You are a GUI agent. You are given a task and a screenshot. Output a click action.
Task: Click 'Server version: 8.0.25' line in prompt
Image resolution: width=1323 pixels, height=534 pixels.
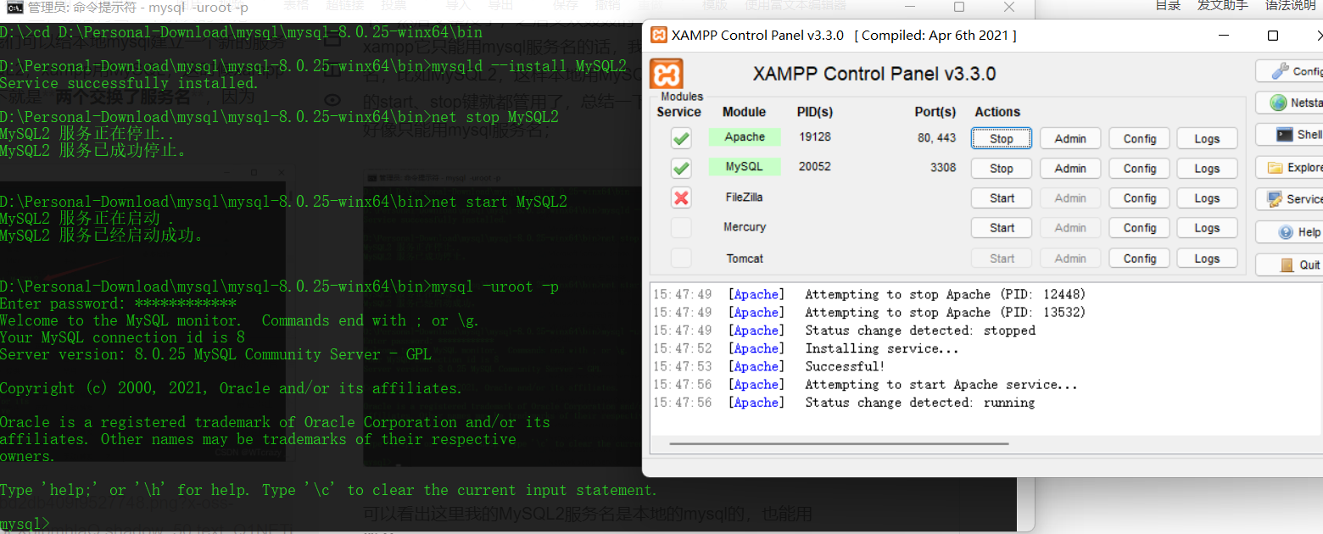click(x=215, y=354)
